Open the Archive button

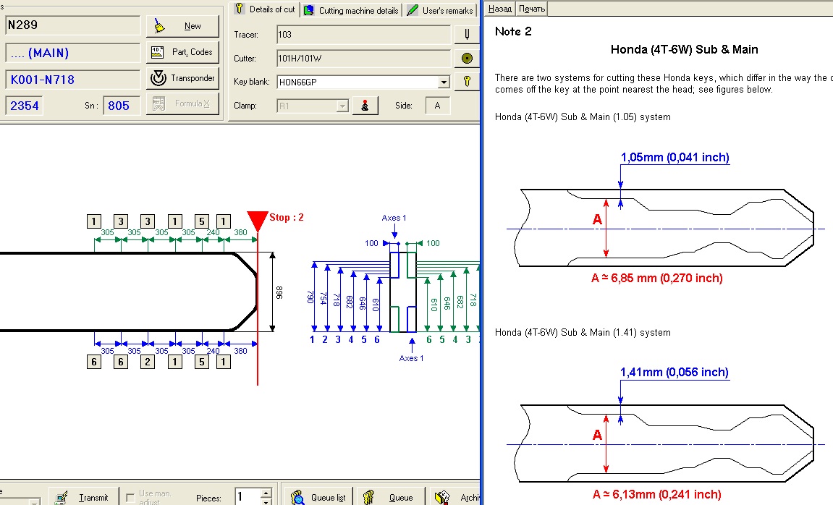tap(456, 498)
